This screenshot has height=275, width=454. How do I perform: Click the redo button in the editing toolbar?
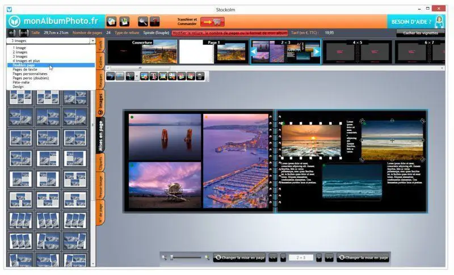coord(120,76)
